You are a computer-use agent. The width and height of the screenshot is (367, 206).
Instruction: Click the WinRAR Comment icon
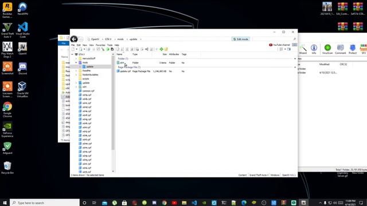coord(340,49)
